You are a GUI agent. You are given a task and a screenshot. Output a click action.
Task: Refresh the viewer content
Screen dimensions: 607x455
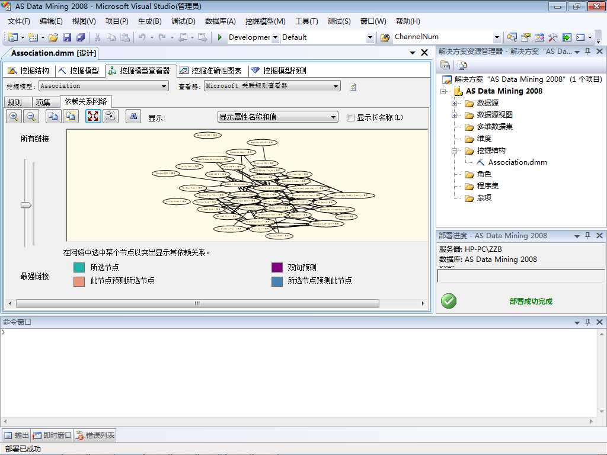click(353, 87)
